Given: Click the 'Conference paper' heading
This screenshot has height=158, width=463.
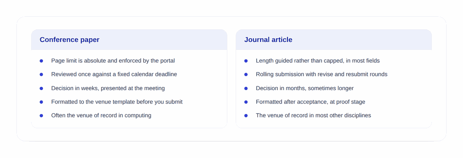Looking at the screenshot, I should point(69,40).
